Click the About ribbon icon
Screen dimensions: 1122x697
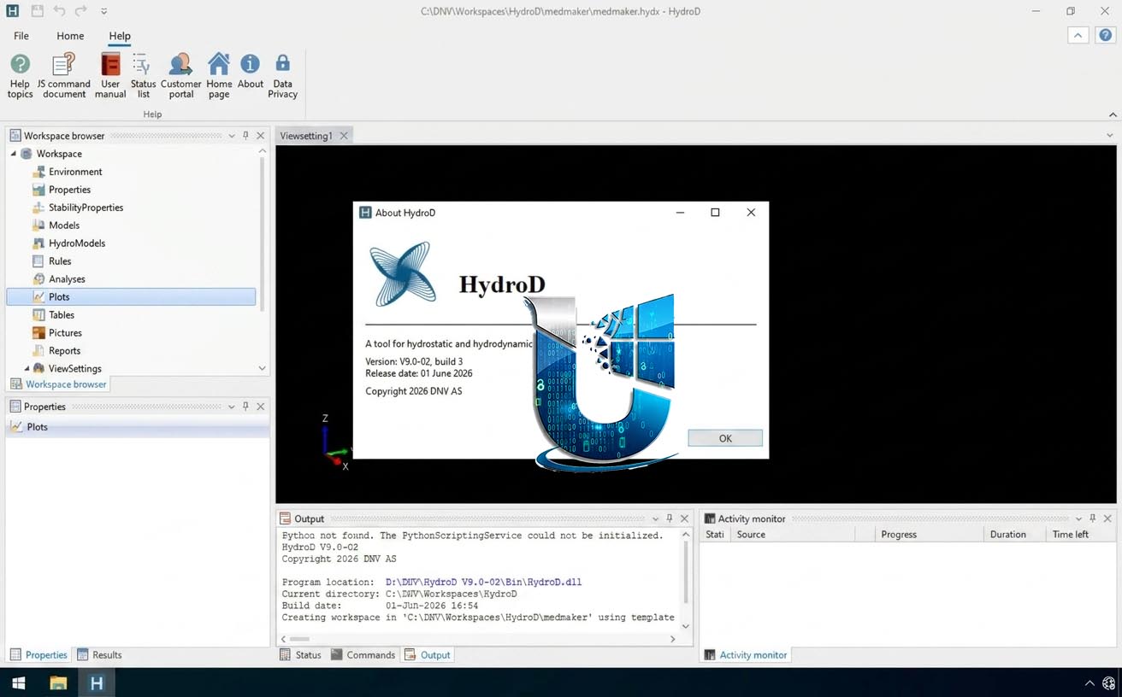click(250, 71)
